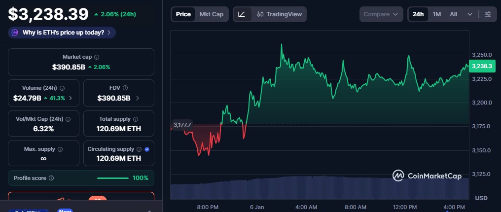The image size is (501, 212).
Task: Open the Compare dropdown
Action: [x=381, y=14]
